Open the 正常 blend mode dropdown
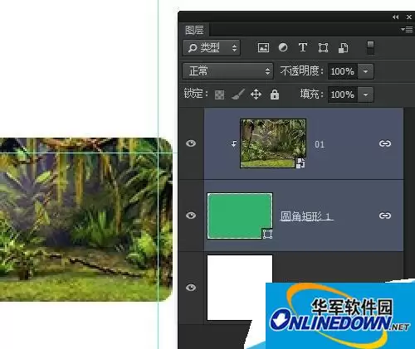Viewport: 415px width, 349px height. (227, 71)
